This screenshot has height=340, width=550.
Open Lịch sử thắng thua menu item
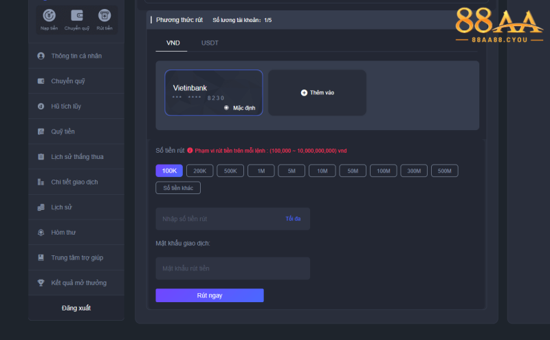coord(76,157)
